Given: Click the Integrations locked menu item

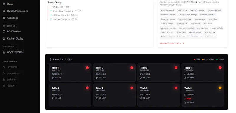Looking at the screenshot, I should [11, 73].
